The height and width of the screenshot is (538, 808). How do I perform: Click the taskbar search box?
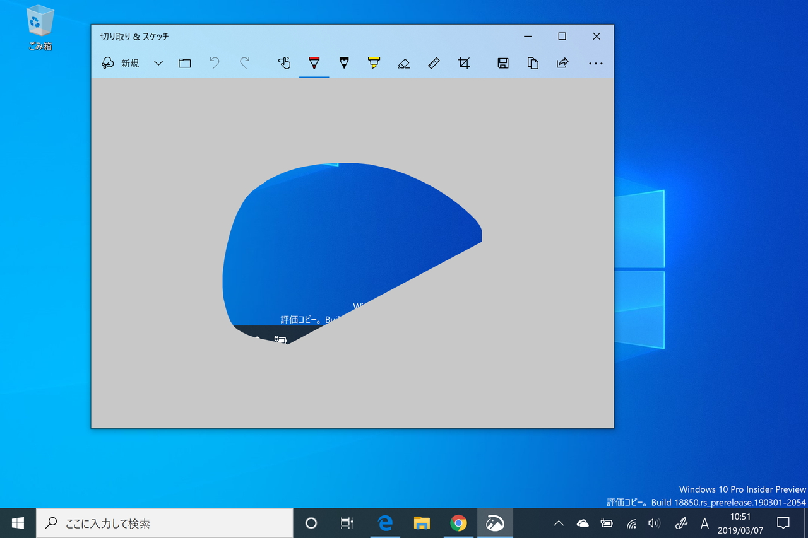pos(165,523)
